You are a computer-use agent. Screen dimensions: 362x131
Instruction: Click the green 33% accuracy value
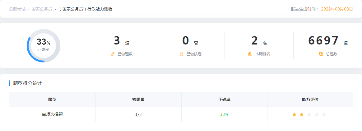point(224,114)
